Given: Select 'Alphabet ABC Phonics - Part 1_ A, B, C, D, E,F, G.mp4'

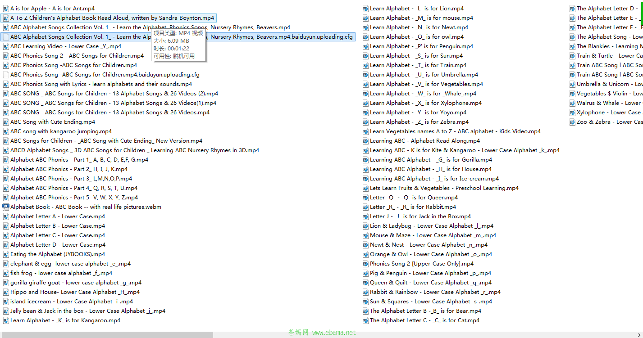Looking at the screenshot, I should 79,160.
